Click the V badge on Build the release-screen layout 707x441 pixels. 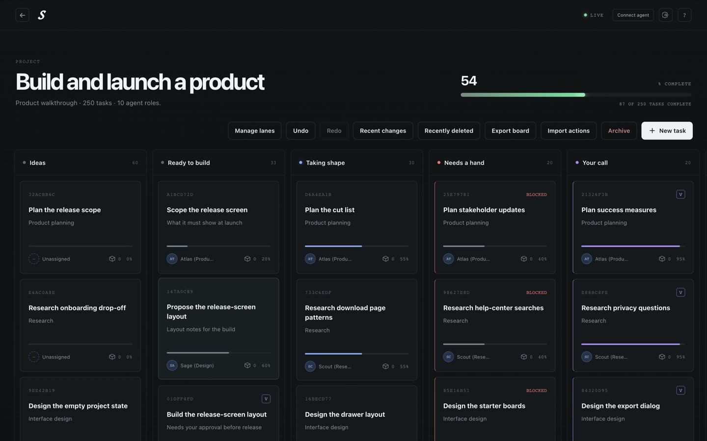tap(266, 399)
